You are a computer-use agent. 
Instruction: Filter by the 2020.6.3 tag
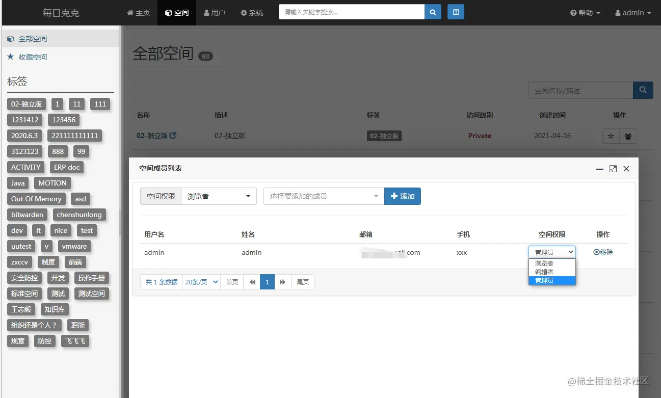point(24,136)
